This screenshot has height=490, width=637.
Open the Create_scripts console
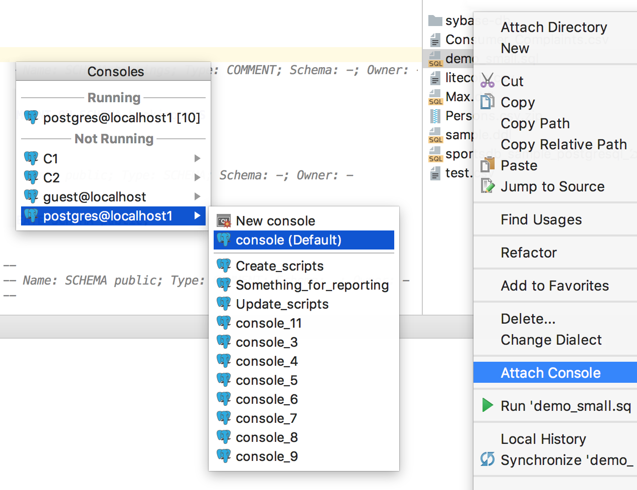coord(304,266)
